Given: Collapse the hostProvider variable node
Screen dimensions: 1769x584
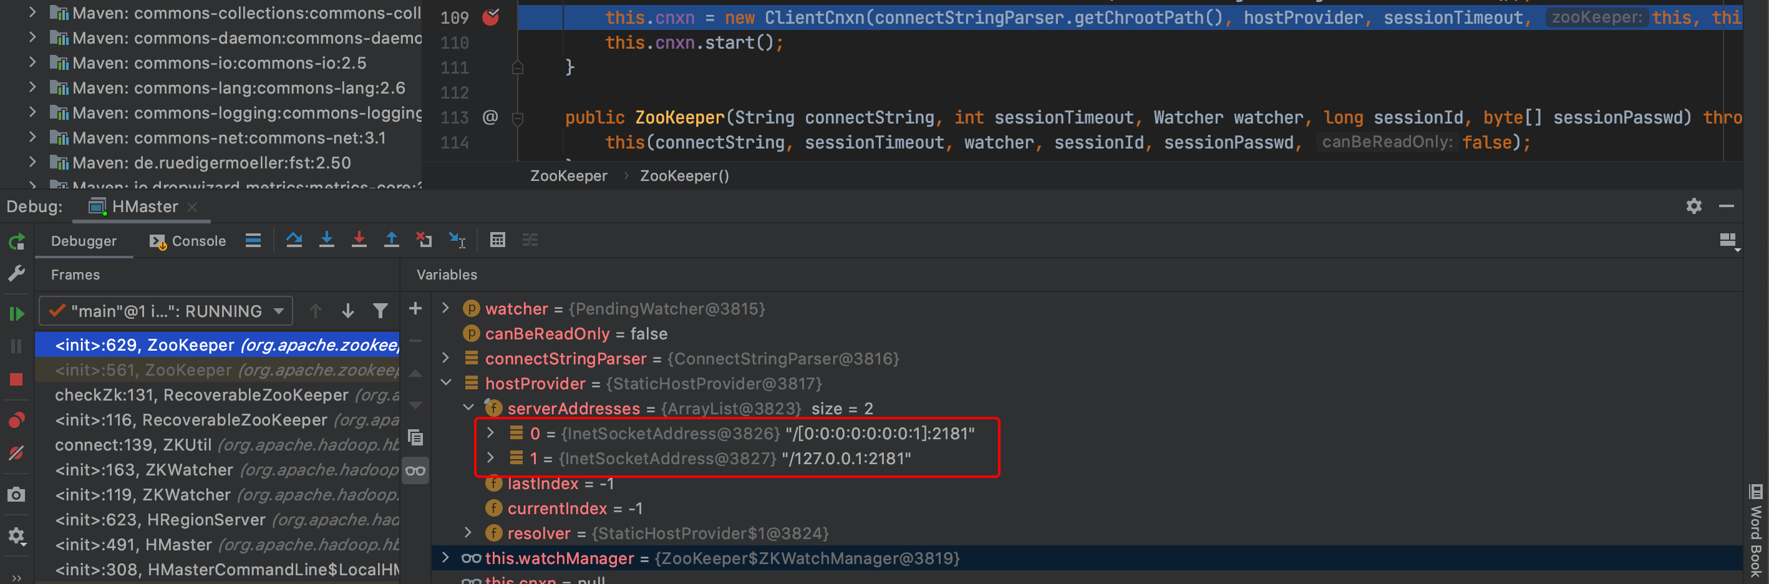Looking at the screenshot, I should [446, 382].
